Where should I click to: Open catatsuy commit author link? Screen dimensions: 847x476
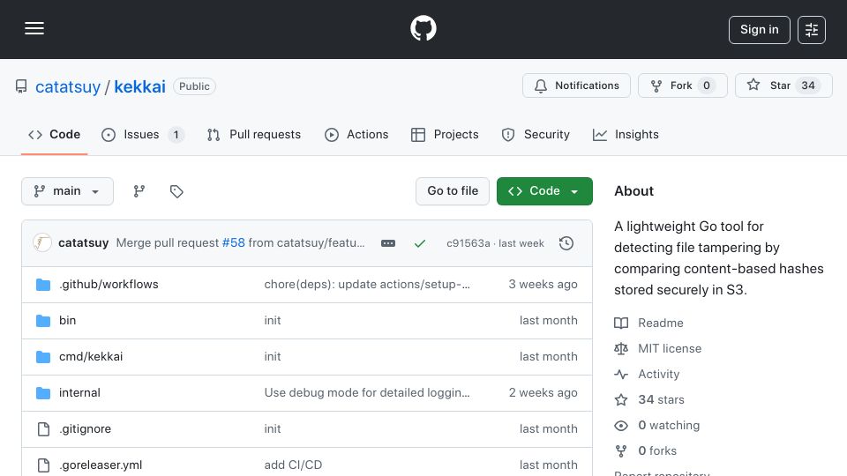[83, 243]
